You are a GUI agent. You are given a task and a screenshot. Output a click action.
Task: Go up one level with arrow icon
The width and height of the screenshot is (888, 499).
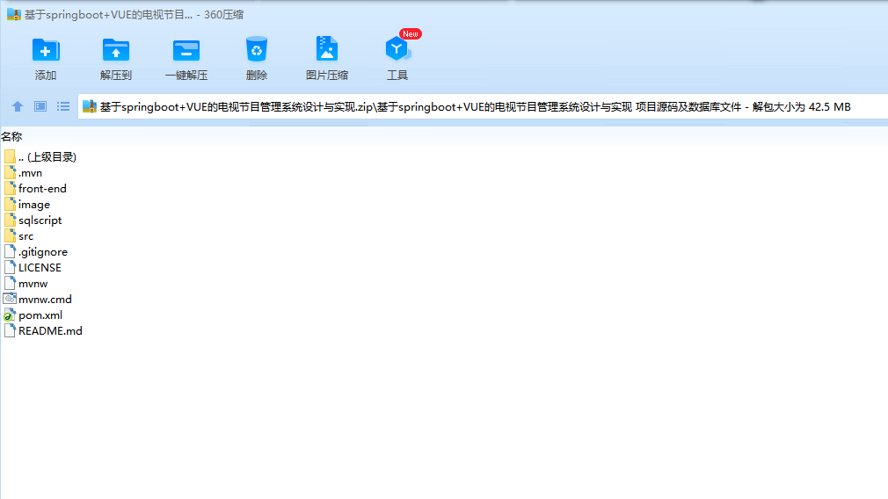click(18, 106)
